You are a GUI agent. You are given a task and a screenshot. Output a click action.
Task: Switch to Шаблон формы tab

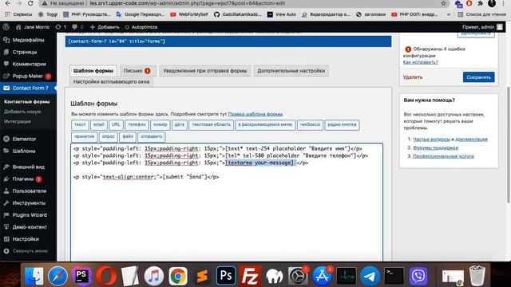pos(93,71)
